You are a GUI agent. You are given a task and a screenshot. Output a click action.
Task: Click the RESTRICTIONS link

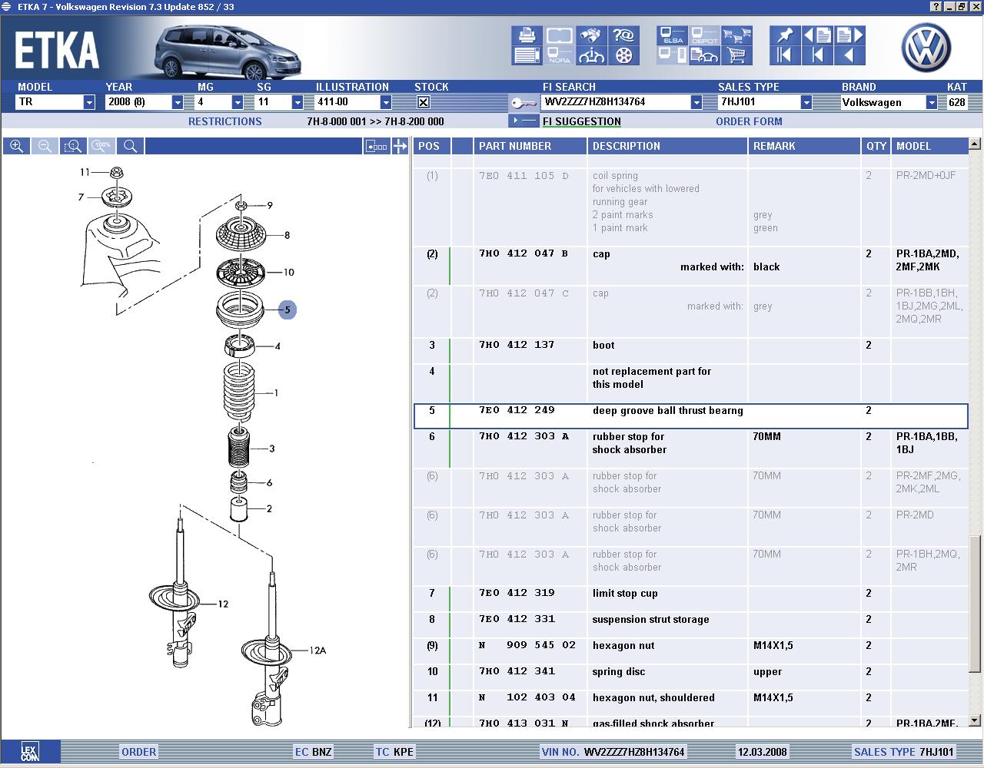coord(225,121)
